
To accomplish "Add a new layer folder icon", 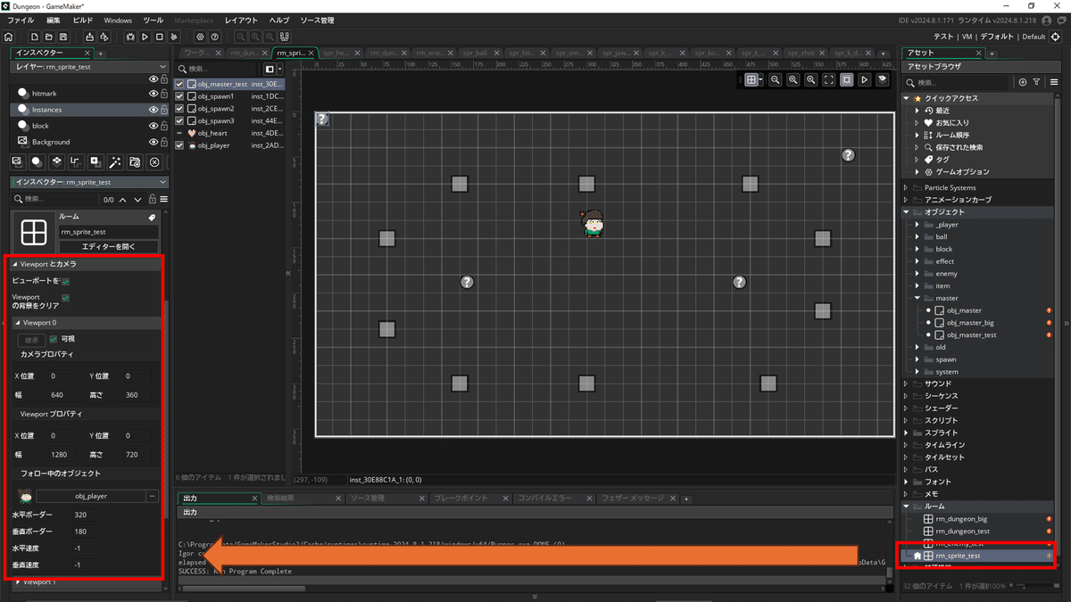I will pyautogui.click(x=135, y=161).
